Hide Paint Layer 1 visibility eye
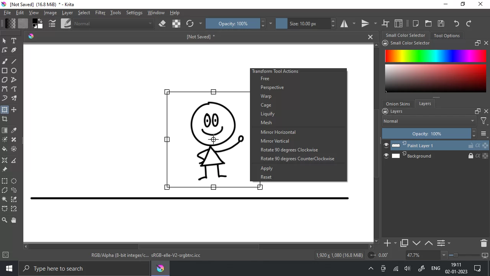Screen dimensions: 490x276 click(386, 145)
